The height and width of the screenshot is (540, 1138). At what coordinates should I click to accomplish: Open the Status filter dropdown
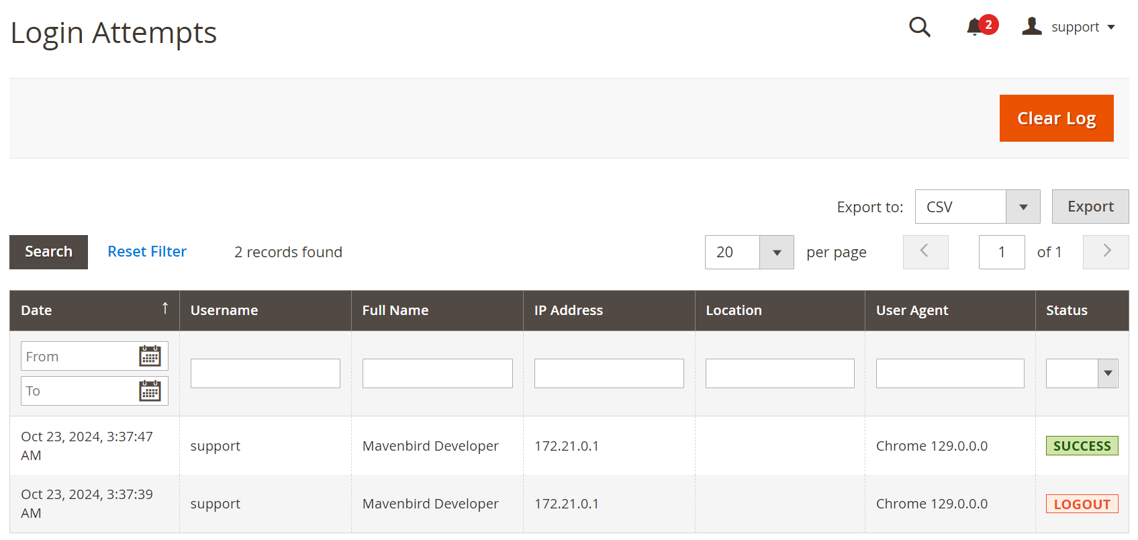pos(1082,373)
